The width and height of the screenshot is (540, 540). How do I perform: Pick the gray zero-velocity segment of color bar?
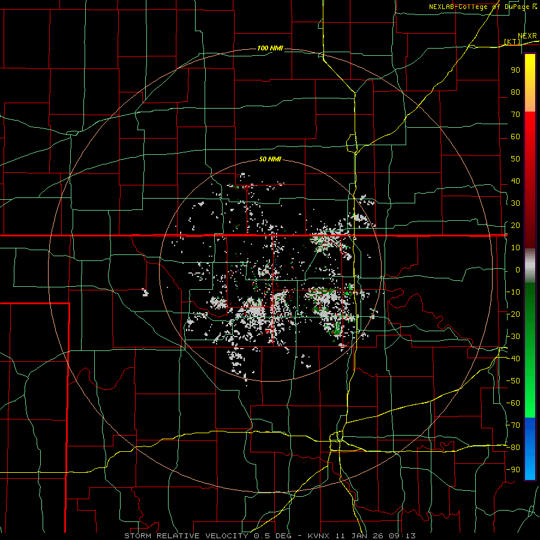click(x=530, y=266)
